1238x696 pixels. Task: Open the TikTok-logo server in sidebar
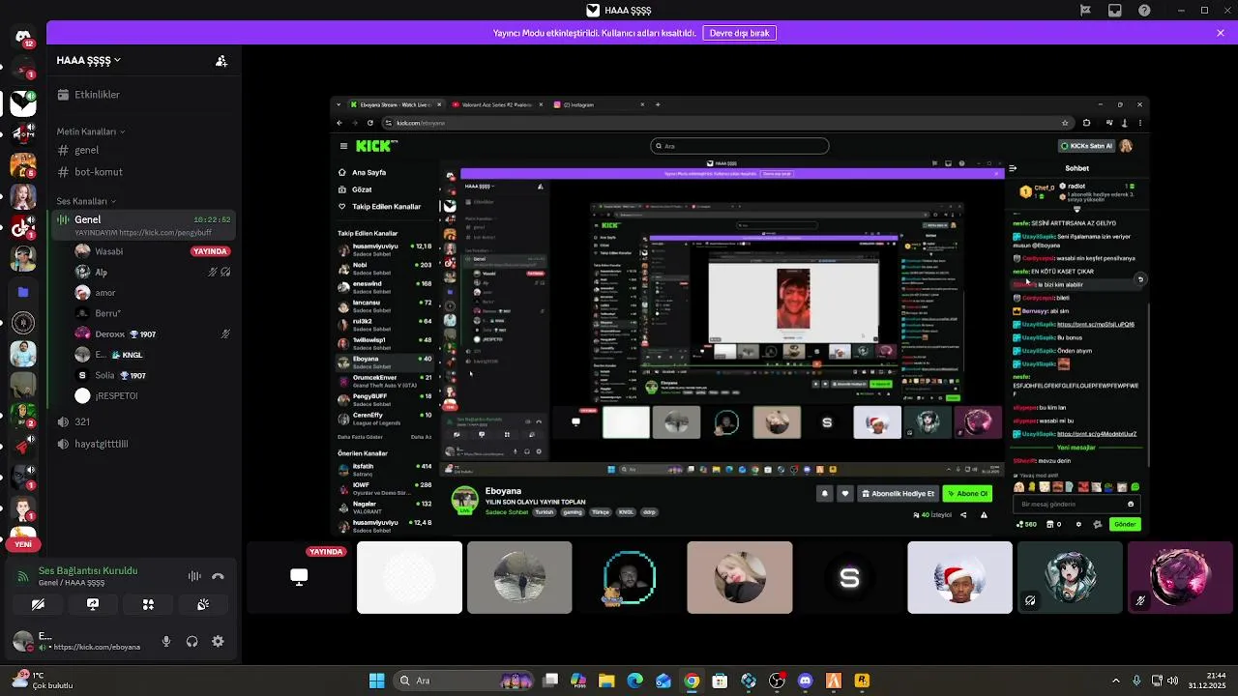23,228
